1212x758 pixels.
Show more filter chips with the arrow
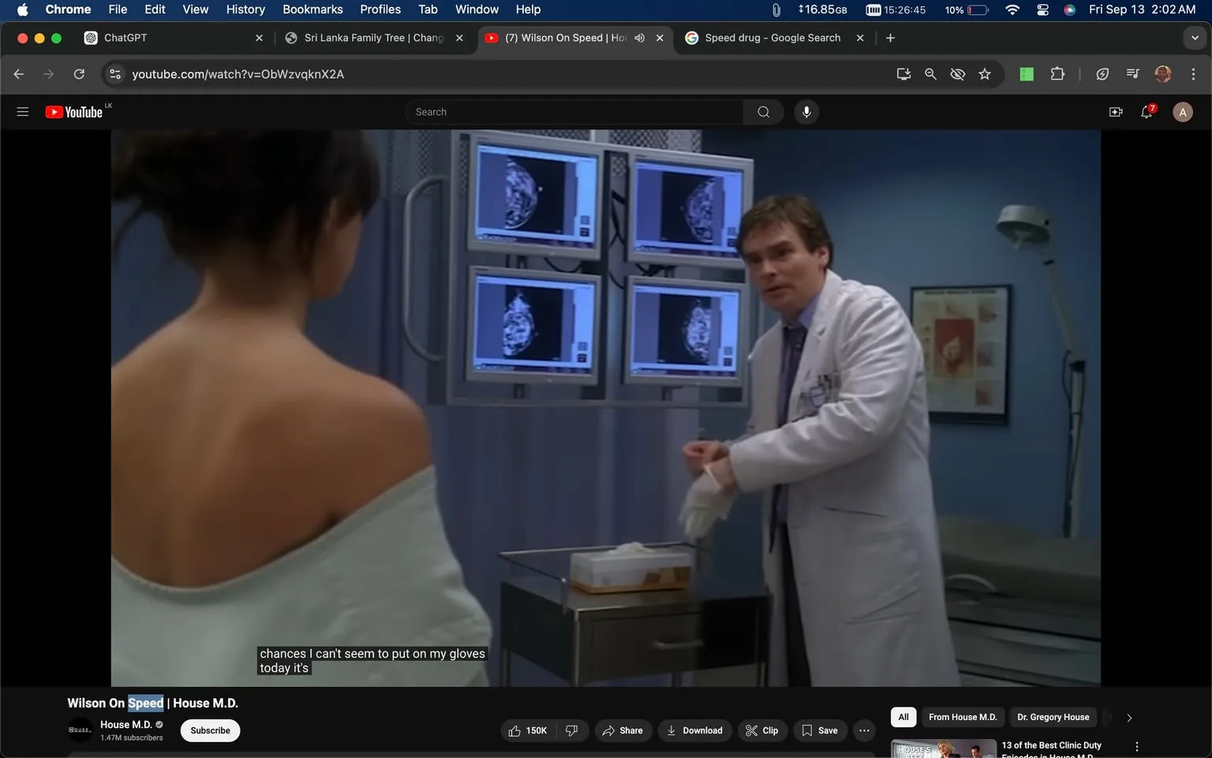coord(1128,717)
